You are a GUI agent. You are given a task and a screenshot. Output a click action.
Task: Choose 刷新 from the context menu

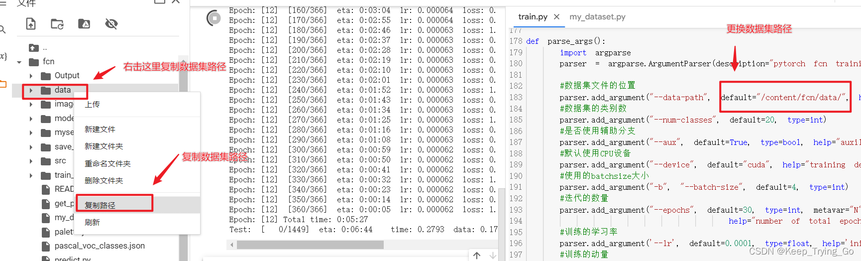(x=92, y=222)
